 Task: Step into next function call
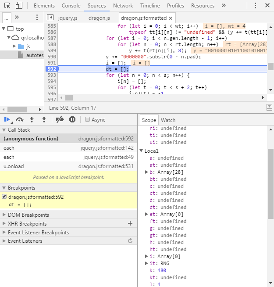(32, 119)
